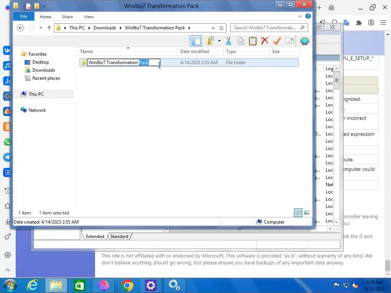This screenshot has width=391, height=293.
Task: Expand the folder options dropdown arrow
Action: [219, 41]
